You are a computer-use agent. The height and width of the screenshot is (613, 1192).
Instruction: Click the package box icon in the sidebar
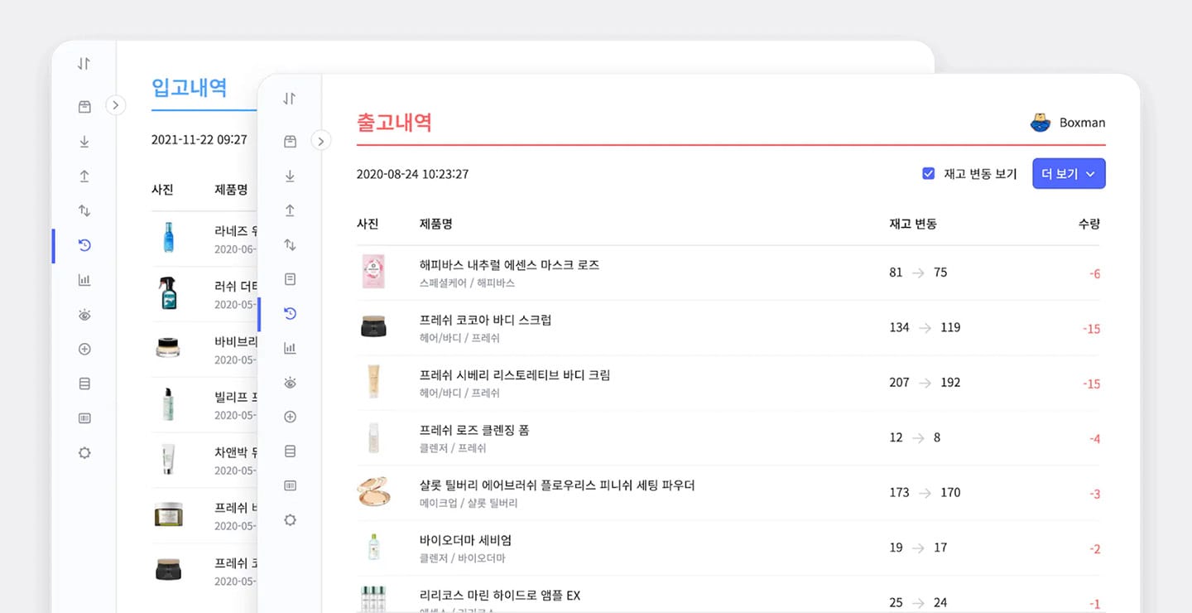290,141
